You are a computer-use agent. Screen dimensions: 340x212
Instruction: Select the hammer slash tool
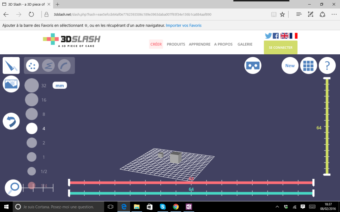tap(11, 65)
